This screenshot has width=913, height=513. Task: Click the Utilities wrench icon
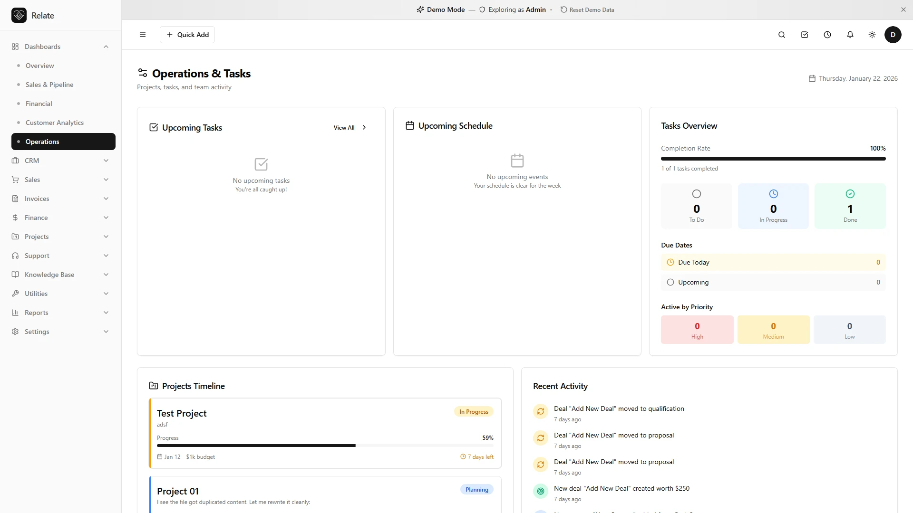point(15,294)
